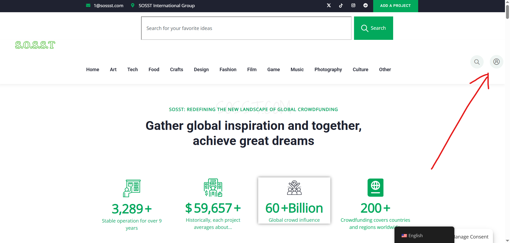
Task: Open the Culture category
Action: tap(360, 70)
